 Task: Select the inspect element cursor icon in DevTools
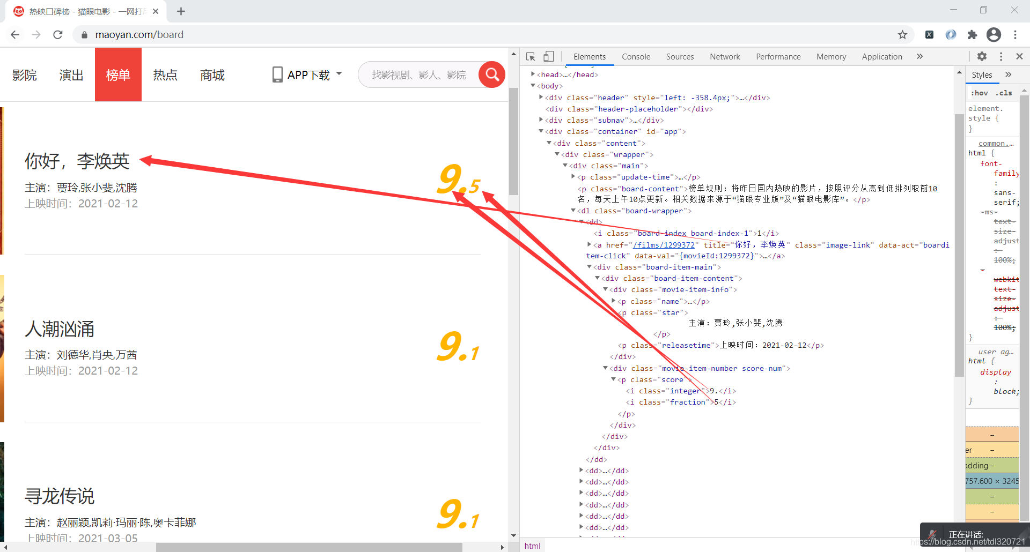click(530, 56)
